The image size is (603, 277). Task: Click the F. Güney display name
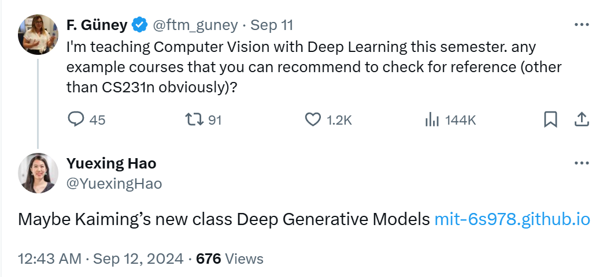coord(97,25)
